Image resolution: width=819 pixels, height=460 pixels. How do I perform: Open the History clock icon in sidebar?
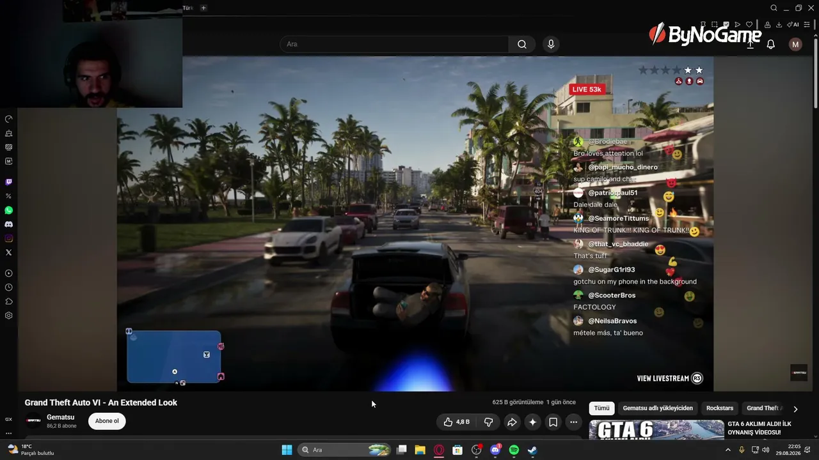click(x=8, y=287)
